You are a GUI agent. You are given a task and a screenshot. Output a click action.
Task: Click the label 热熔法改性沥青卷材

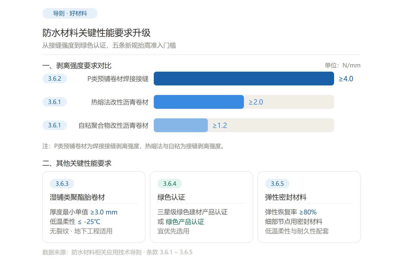coord(120,102)
